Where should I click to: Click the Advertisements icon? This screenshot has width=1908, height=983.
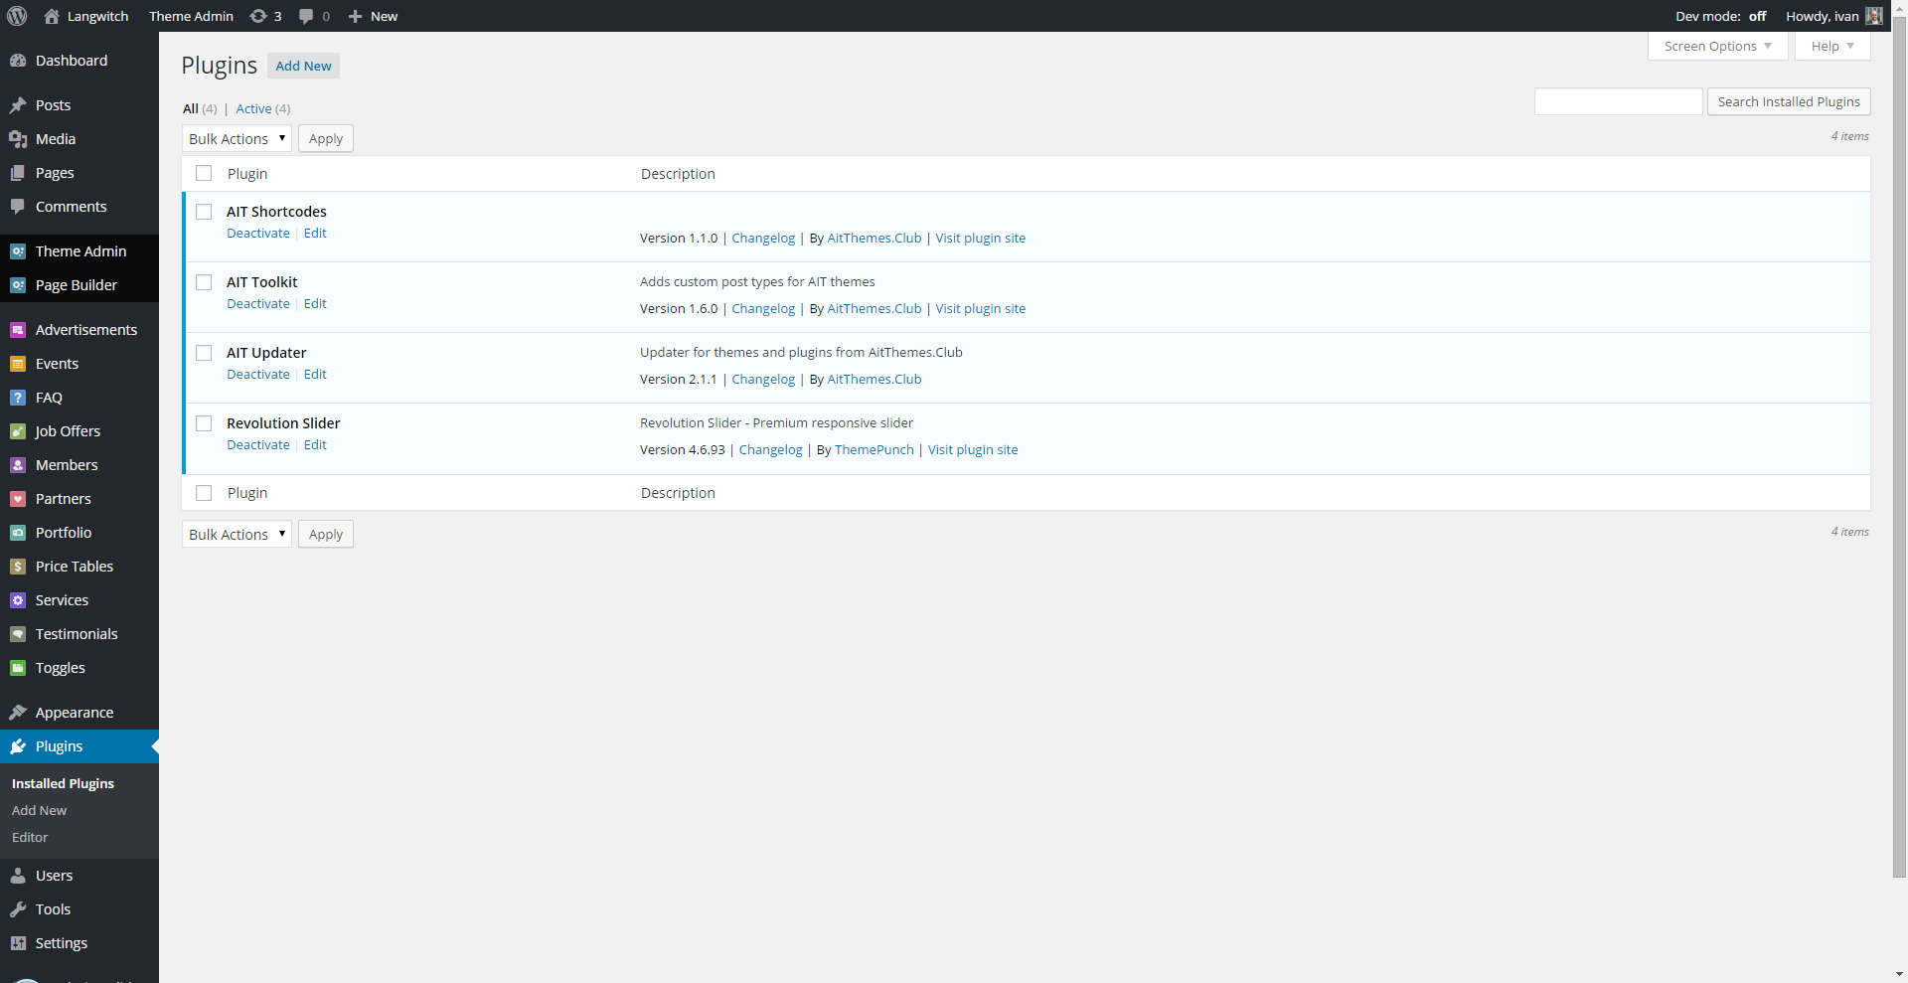coord(18,330)
